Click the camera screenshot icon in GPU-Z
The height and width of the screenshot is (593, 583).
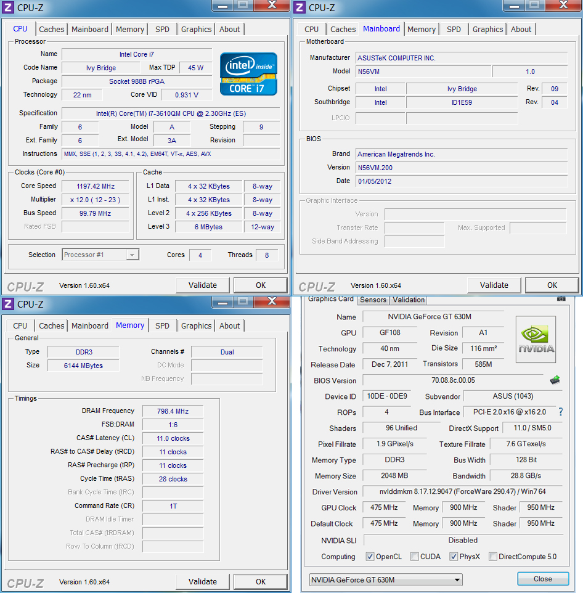click(561, 299)
